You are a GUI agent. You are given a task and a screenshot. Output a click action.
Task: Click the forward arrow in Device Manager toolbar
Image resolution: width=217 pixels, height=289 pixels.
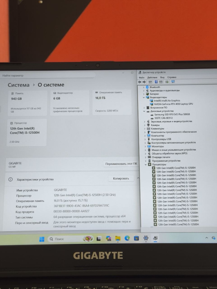[144, 82]
